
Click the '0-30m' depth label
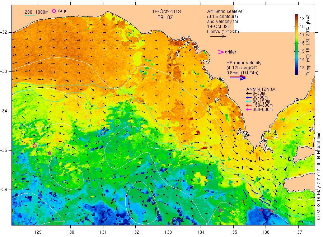(259, 93)
